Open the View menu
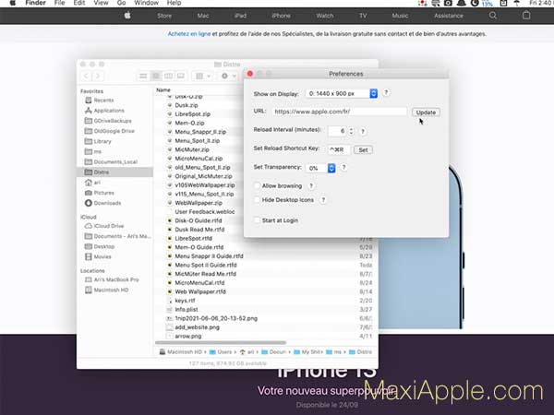Image resolution: width=554 pixels, height=415 pixels. (101, 3)
